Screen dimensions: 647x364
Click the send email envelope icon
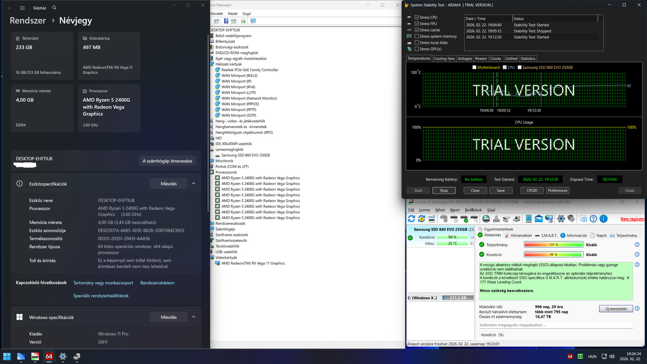(539, 219)
